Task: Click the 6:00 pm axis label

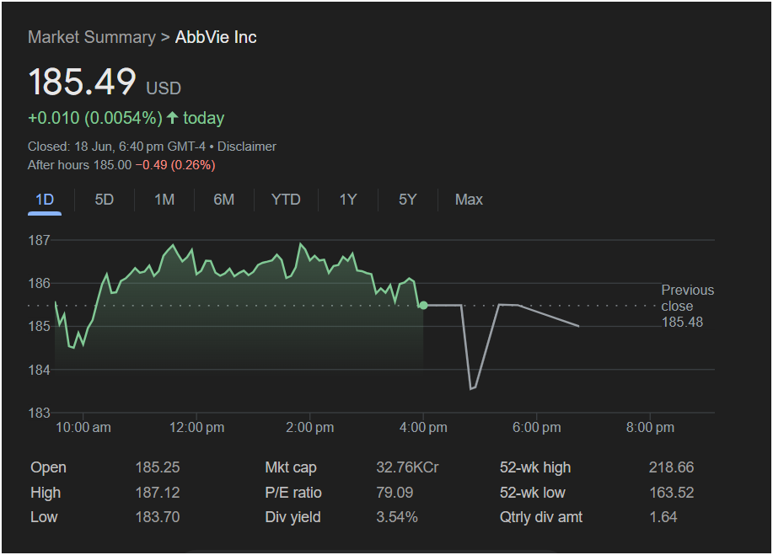Action: coord(537,428)
